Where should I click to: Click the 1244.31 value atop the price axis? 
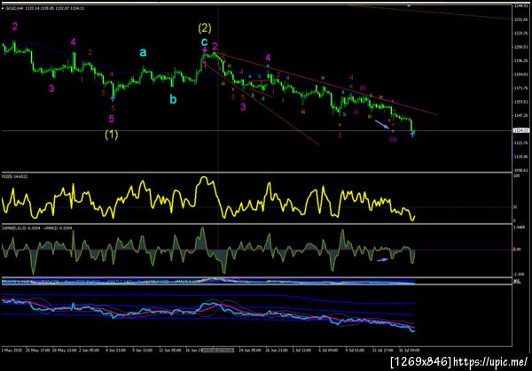coord(520,6)
